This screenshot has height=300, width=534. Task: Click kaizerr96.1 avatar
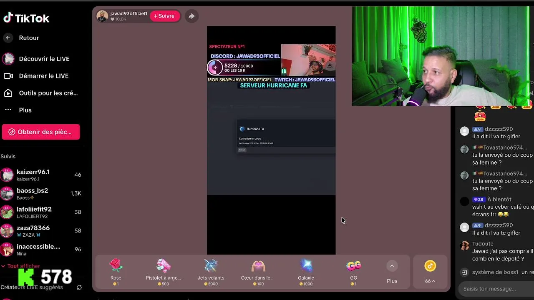tap(7, 175)
